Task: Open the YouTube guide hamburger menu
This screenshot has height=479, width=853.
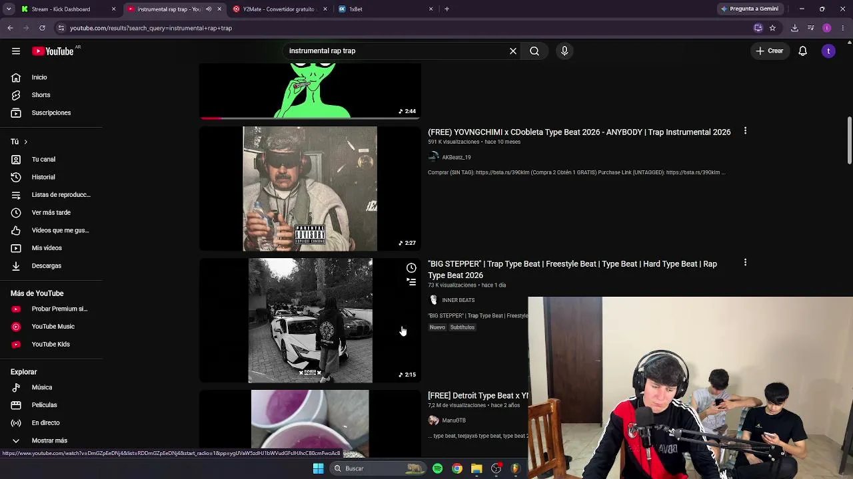Action: pyautogui.click(x=16, y=51)
